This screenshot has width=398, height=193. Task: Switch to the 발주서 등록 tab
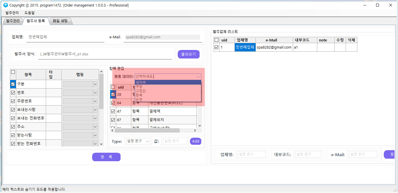(36, 21)
